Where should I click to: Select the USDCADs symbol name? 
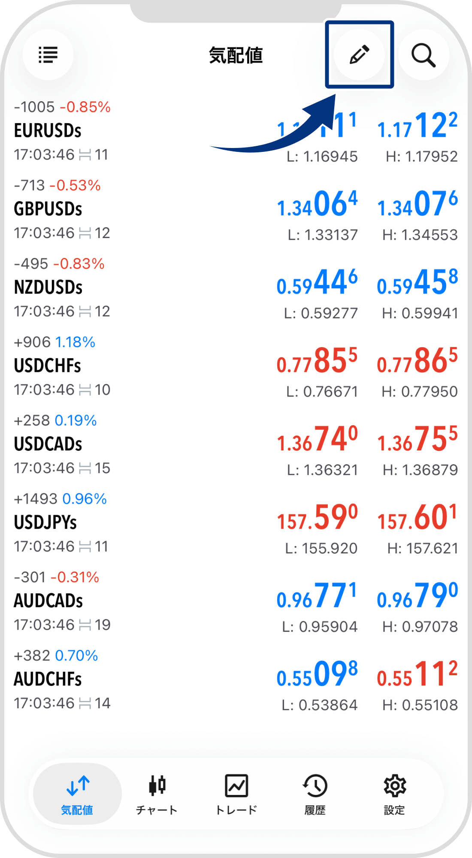(x=48, y=444)
